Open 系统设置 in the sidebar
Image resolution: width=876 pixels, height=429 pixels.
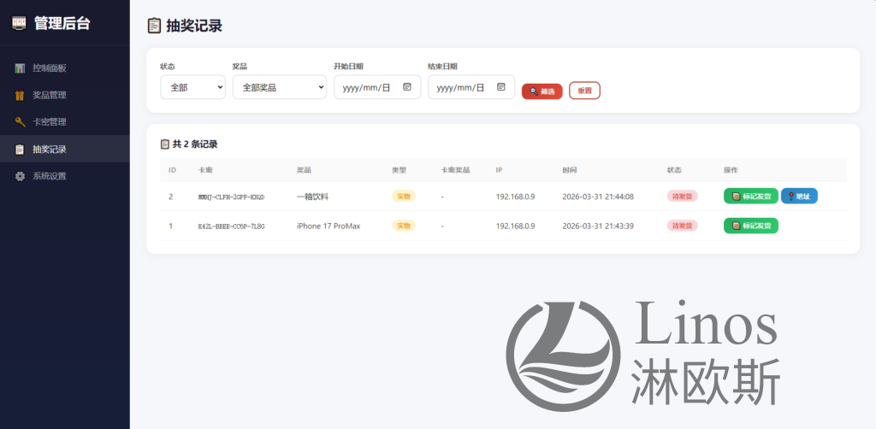[65, 176]
